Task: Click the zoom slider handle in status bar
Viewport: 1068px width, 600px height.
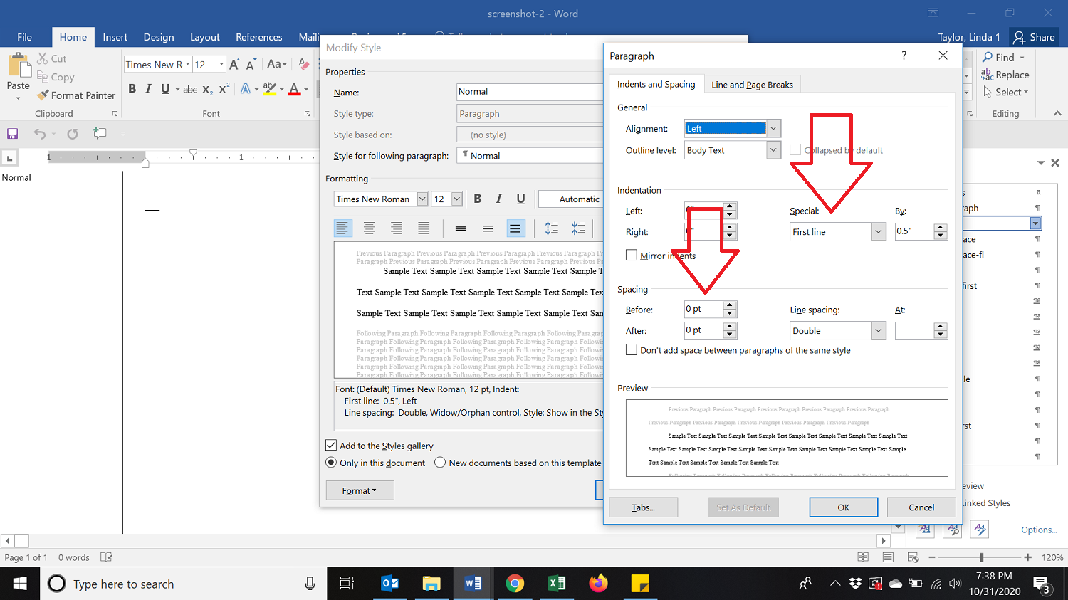Action: coord(981,557)
